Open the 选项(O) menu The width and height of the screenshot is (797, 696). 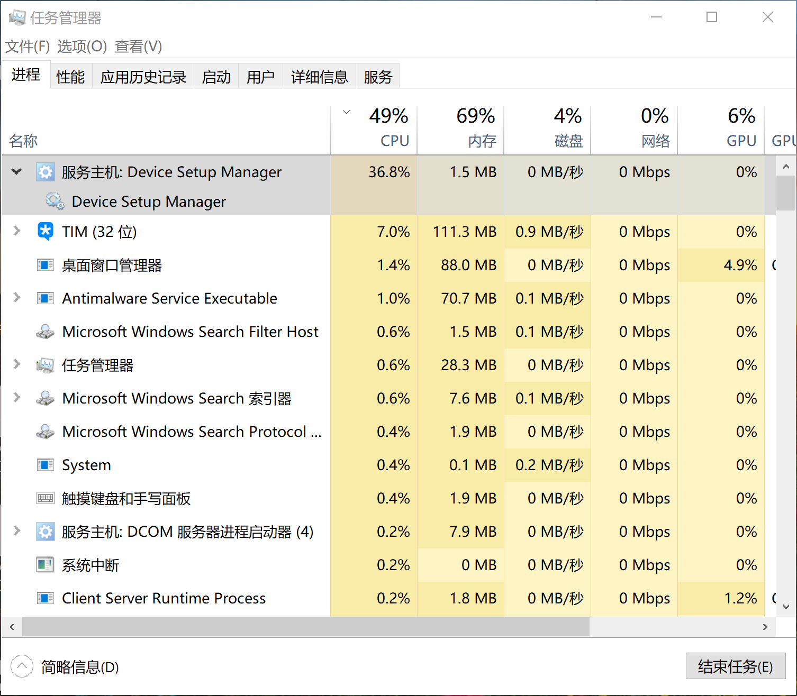point(82,47)
